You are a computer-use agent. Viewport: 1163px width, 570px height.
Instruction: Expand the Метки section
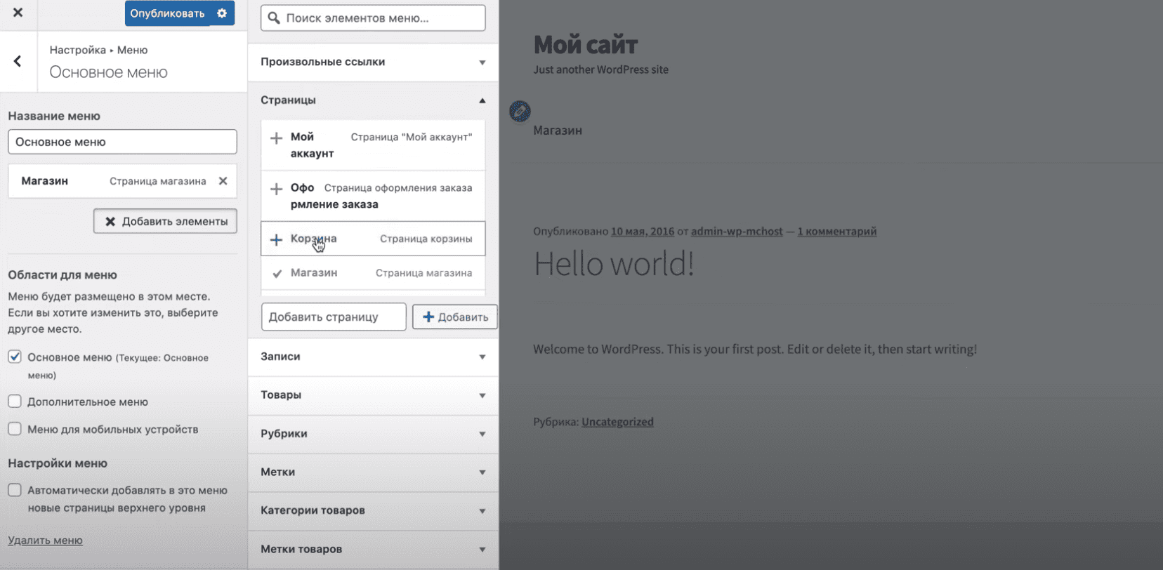point(373,472)
